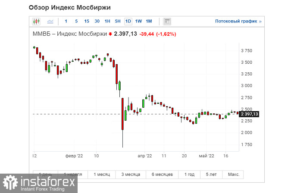Switch to the 1W interval
Viewport: 291px width, 193px height.
tap(138, 21)
